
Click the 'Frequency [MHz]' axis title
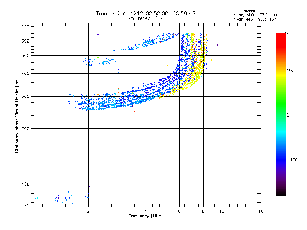coord(145,216)
